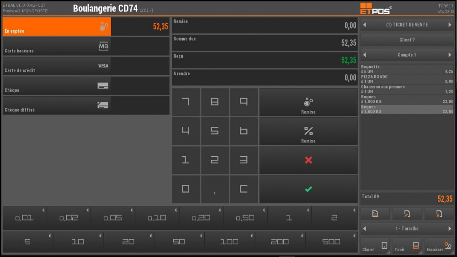Confirm payment with the green checkmark
Viewport: 457px width, 257px height.
coord(308,189)
